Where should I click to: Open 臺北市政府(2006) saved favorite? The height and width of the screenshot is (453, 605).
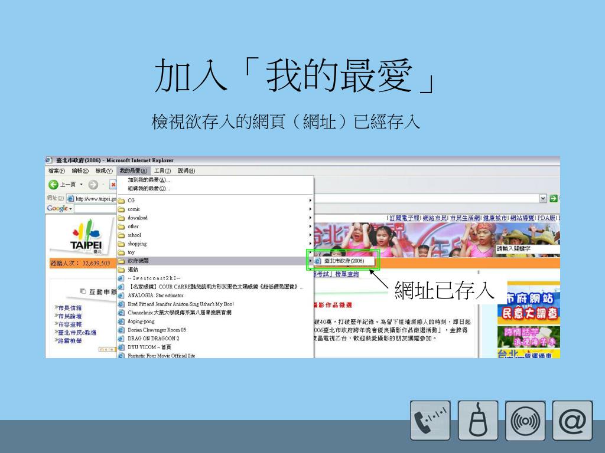(x=344, y=261)
